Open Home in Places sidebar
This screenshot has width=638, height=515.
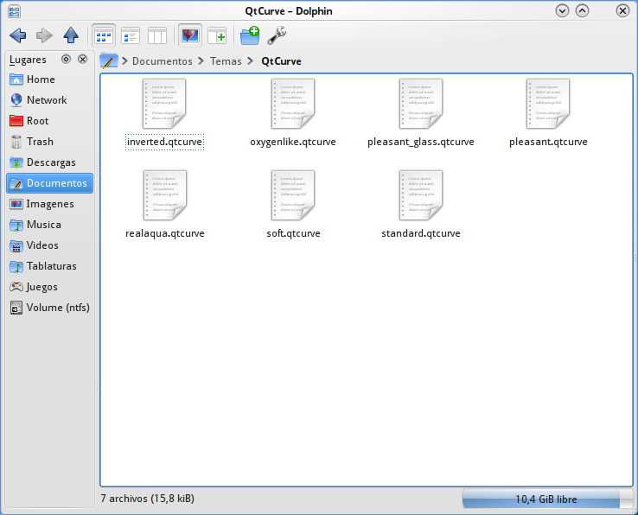[49, 79]
